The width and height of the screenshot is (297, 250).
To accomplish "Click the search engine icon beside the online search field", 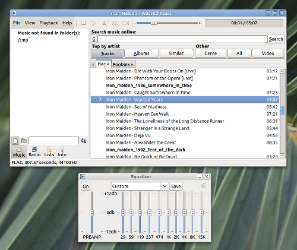I will (x=94, y=39).
